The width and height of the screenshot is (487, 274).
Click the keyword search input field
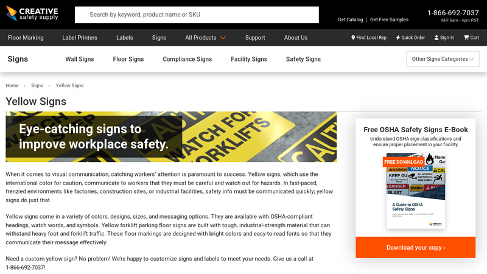click(197, 15)
